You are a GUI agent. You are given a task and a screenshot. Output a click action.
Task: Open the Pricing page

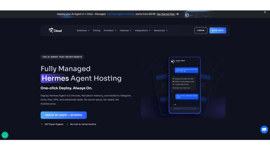[97, 30]
